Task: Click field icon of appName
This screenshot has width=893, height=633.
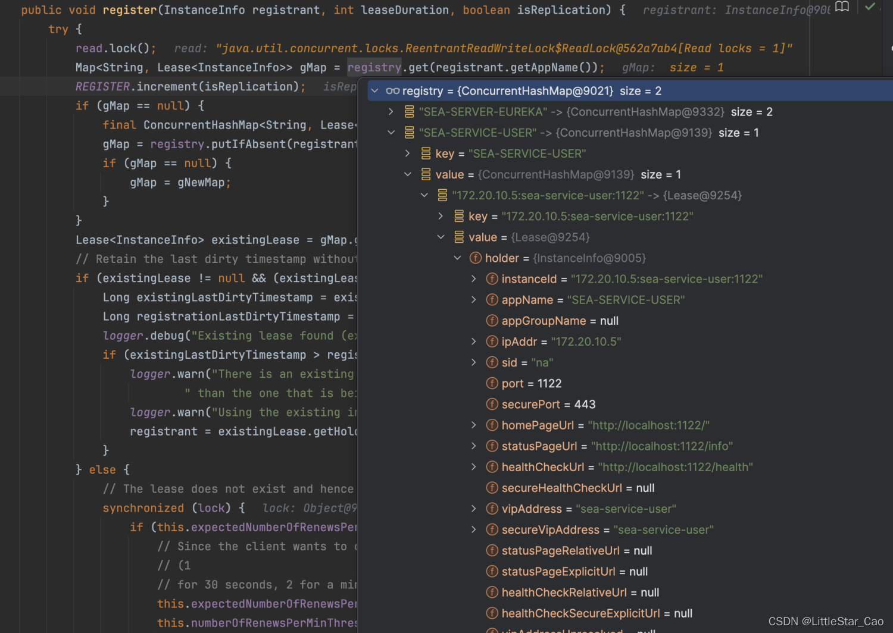Action: pyautogui.click(x=492, y=299)
